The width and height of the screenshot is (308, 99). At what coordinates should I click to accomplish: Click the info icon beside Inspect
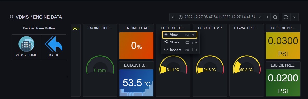(x=166, y=49)
